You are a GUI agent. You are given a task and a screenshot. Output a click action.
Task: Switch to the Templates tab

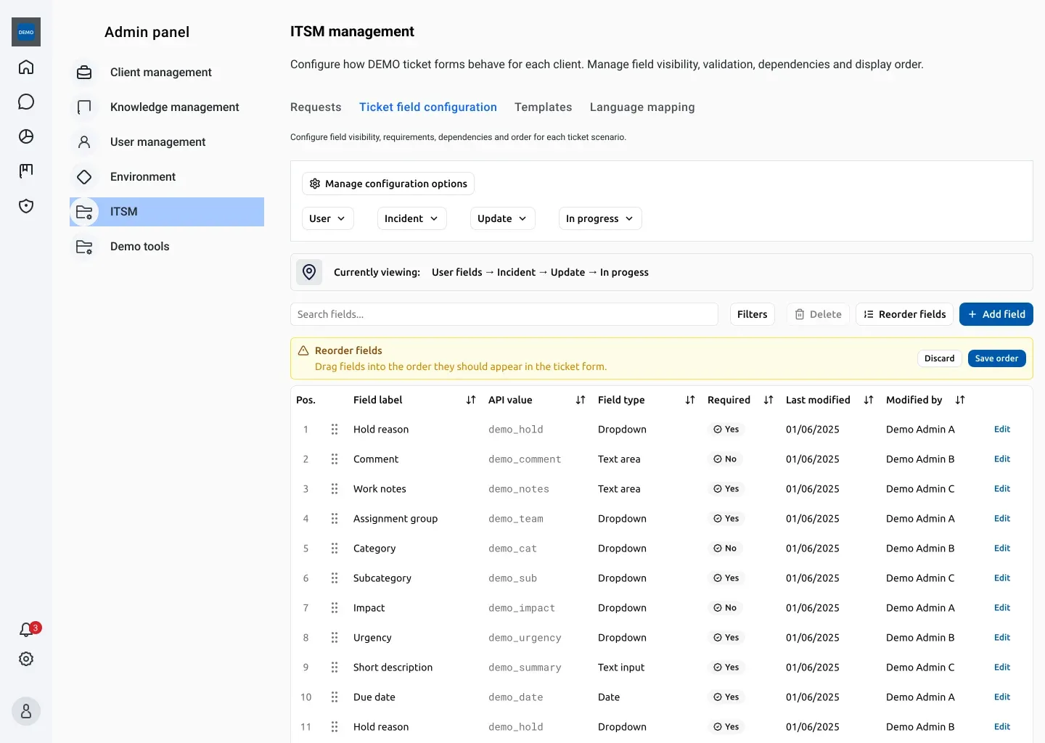(x=544, y=107)
